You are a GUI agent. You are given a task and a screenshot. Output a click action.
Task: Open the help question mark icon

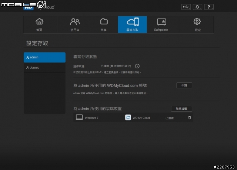point(209,7)
